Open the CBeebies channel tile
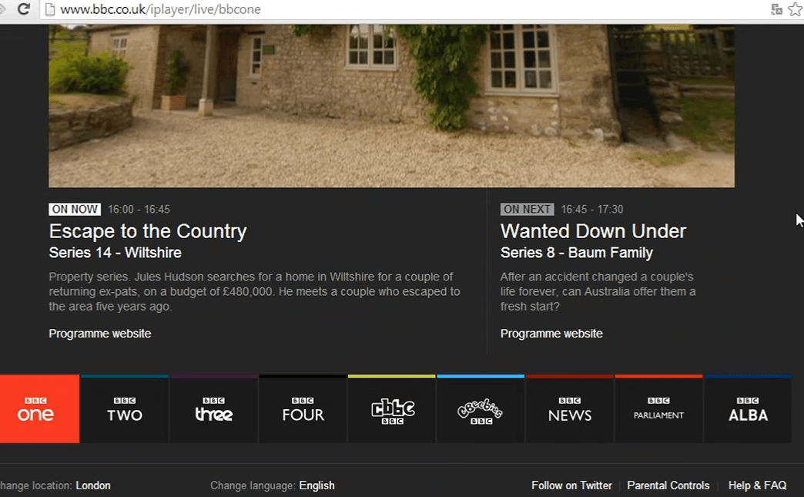This screenshot has height=497, width=804. [481, 409]
